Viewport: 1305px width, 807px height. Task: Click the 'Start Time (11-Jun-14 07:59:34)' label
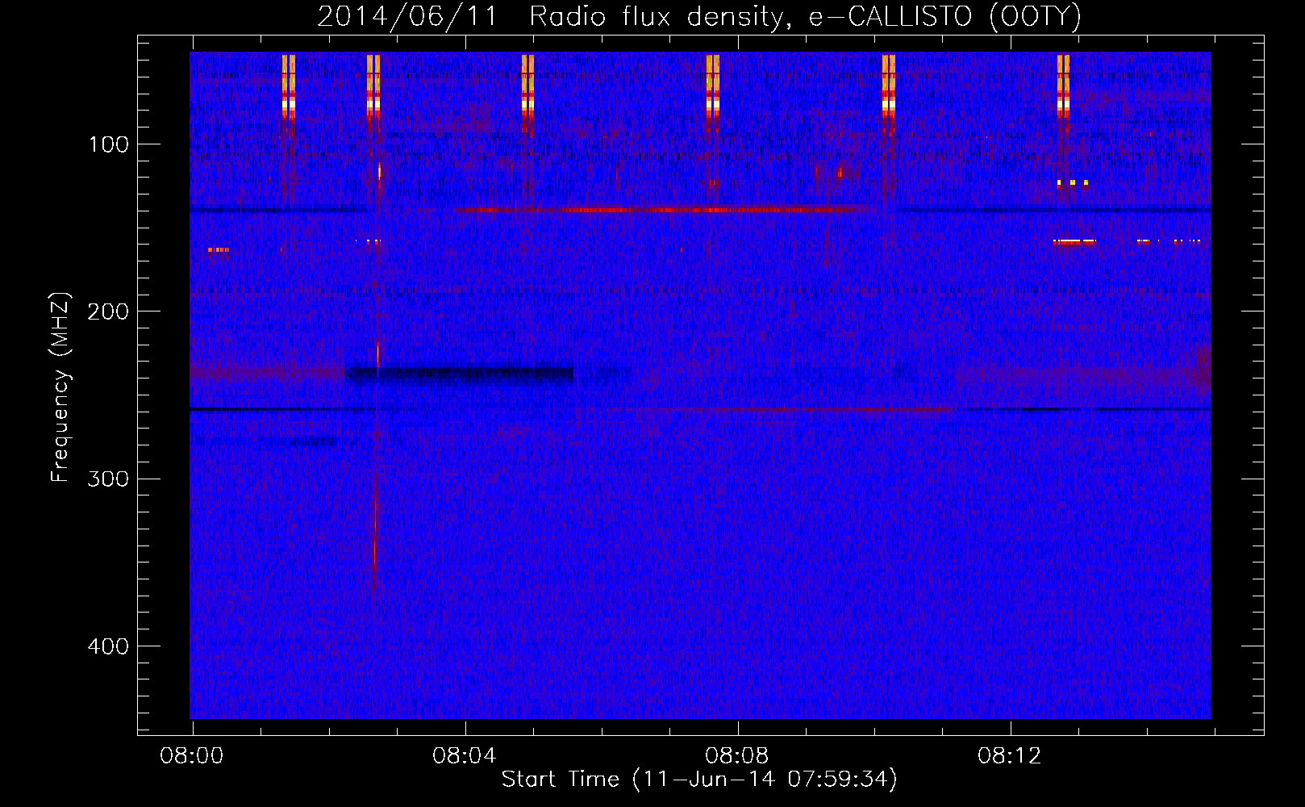[699, 780]
